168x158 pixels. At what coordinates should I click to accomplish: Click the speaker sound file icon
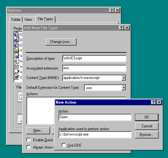17,61
